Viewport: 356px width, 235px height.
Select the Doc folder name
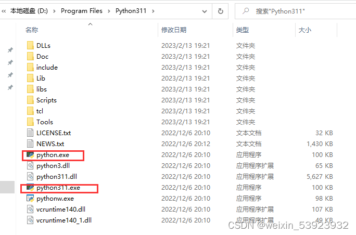(x=43, y=56)
